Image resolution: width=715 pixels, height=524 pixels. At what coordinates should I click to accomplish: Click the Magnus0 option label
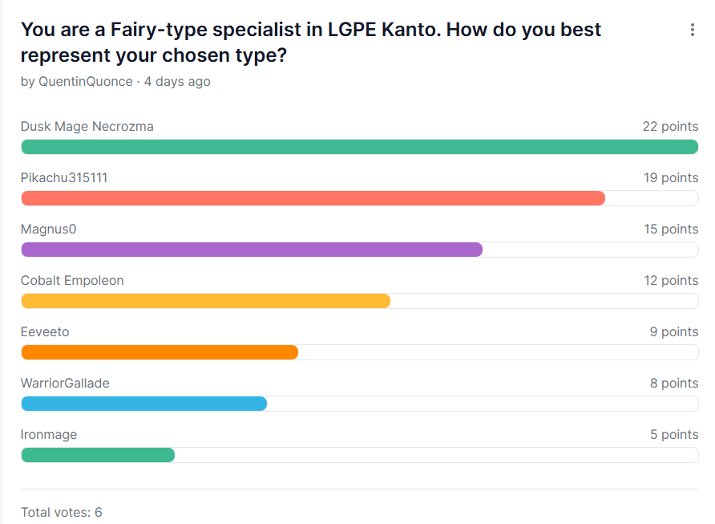coord(48,230)
